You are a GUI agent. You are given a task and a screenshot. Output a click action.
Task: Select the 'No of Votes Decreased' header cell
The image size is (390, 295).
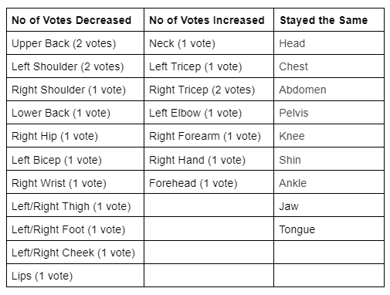(x=75, y=20)
